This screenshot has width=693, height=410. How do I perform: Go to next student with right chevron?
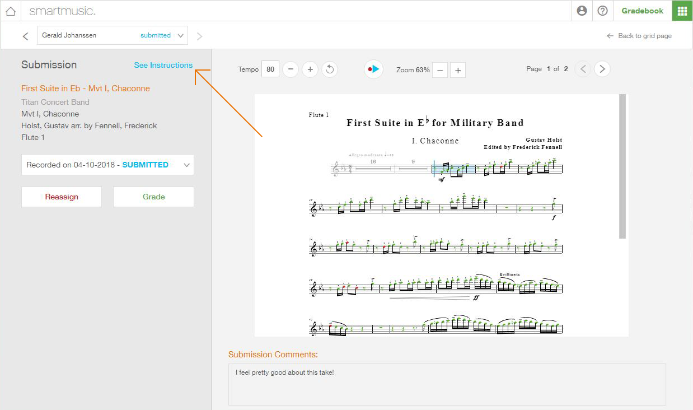pos(200,36)
